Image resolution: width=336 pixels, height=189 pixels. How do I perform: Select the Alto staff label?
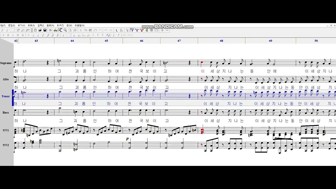coord(6,79)
